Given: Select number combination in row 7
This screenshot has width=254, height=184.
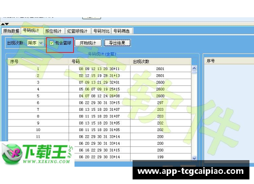Looking at the screenshot, I should click(x=100, y=109).
